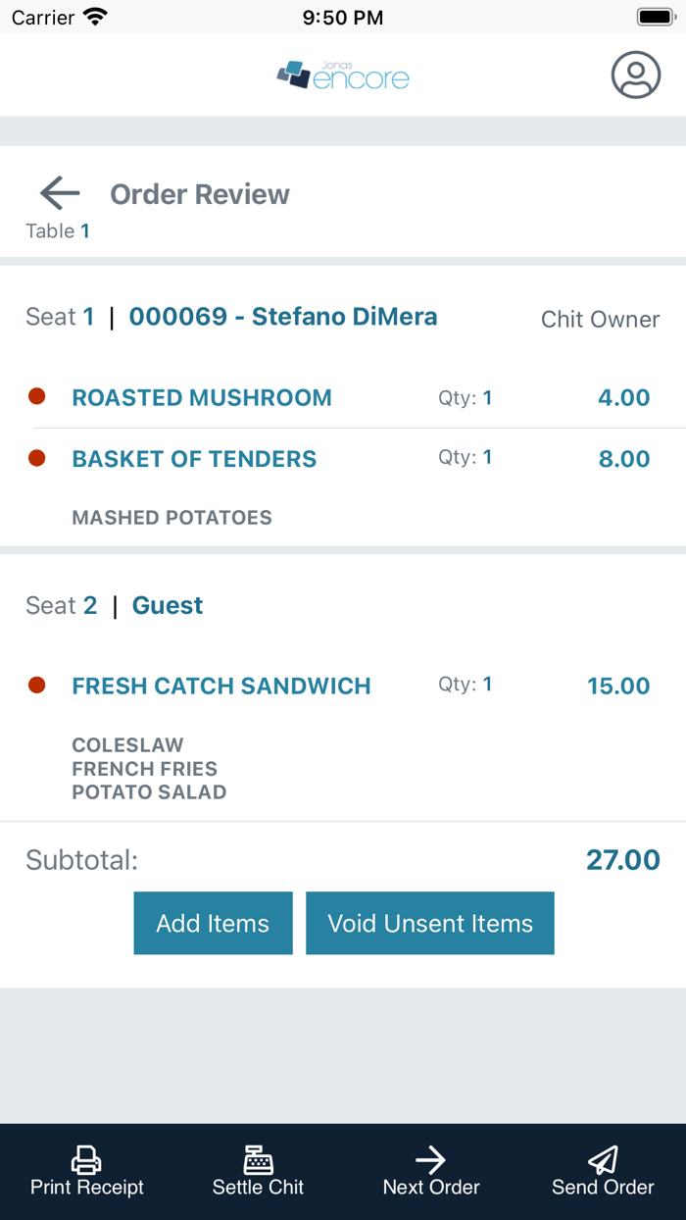Open the user profile icon

pos(636,75)
